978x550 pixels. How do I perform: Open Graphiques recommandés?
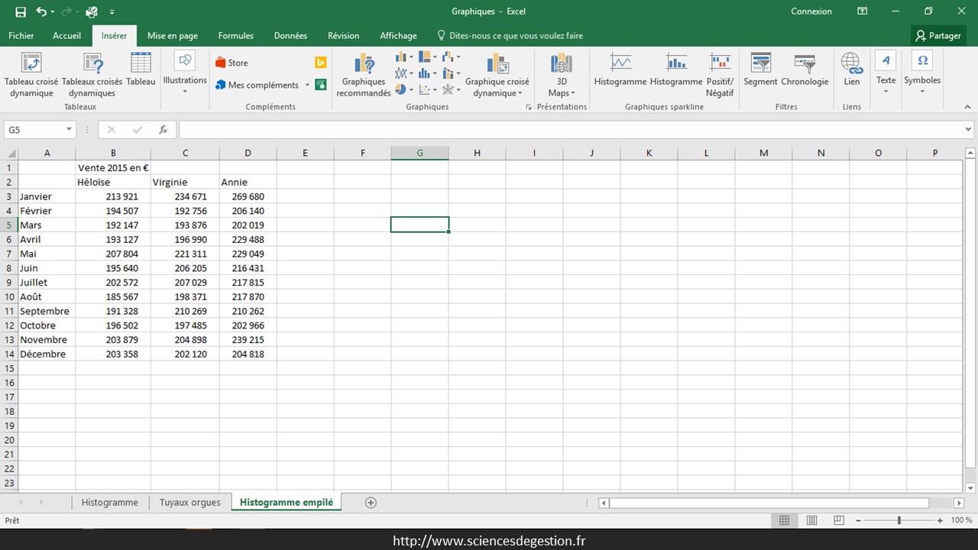(x=364, y=75)
